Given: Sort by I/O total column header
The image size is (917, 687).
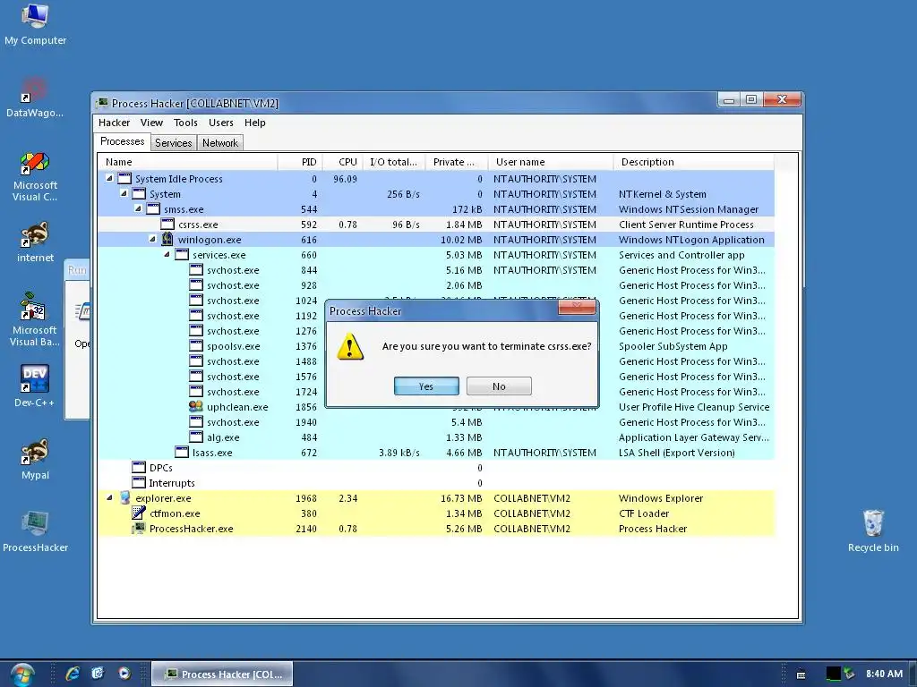Looking at the screenshot, I should click(x=394, y=162).
